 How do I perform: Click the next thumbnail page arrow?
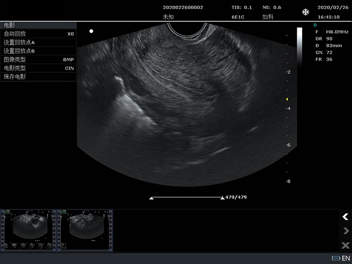click(345, 231)
